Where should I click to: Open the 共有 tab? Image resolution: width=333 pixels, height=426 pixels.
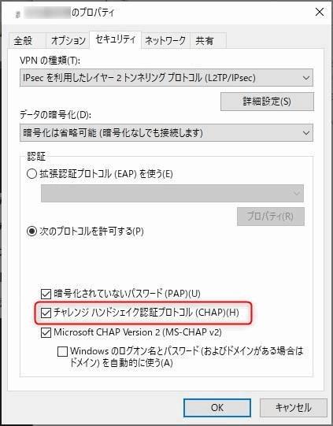[x=208, y=40]
